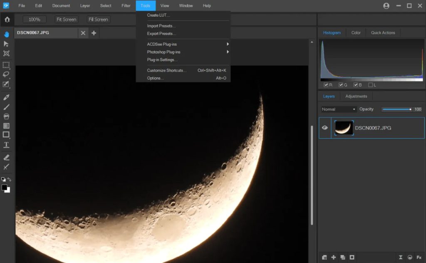Select the Repair brush tool
The image size is (426, 263).
pos(6,167)
